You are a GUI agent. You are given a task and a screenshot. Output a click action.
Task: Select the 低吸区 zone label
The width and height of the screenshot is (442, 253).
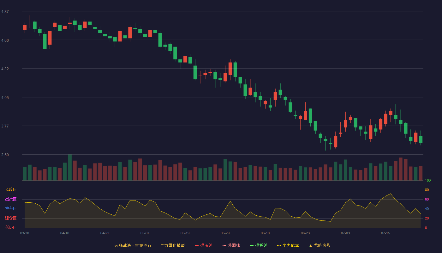[11, 228]
